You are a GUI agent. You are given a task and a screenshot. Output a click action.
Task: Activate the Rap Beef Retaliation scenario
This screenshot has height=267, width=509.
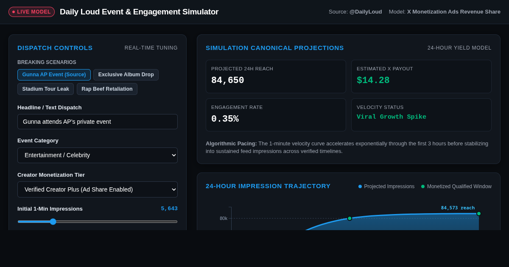tap(107, 89)
